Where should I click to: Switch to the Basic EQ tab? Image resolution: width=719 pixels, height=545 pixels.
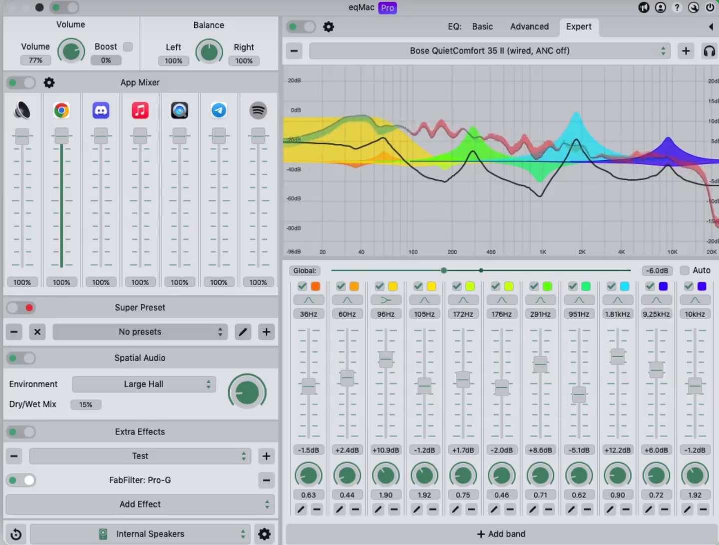click(482, 26)
